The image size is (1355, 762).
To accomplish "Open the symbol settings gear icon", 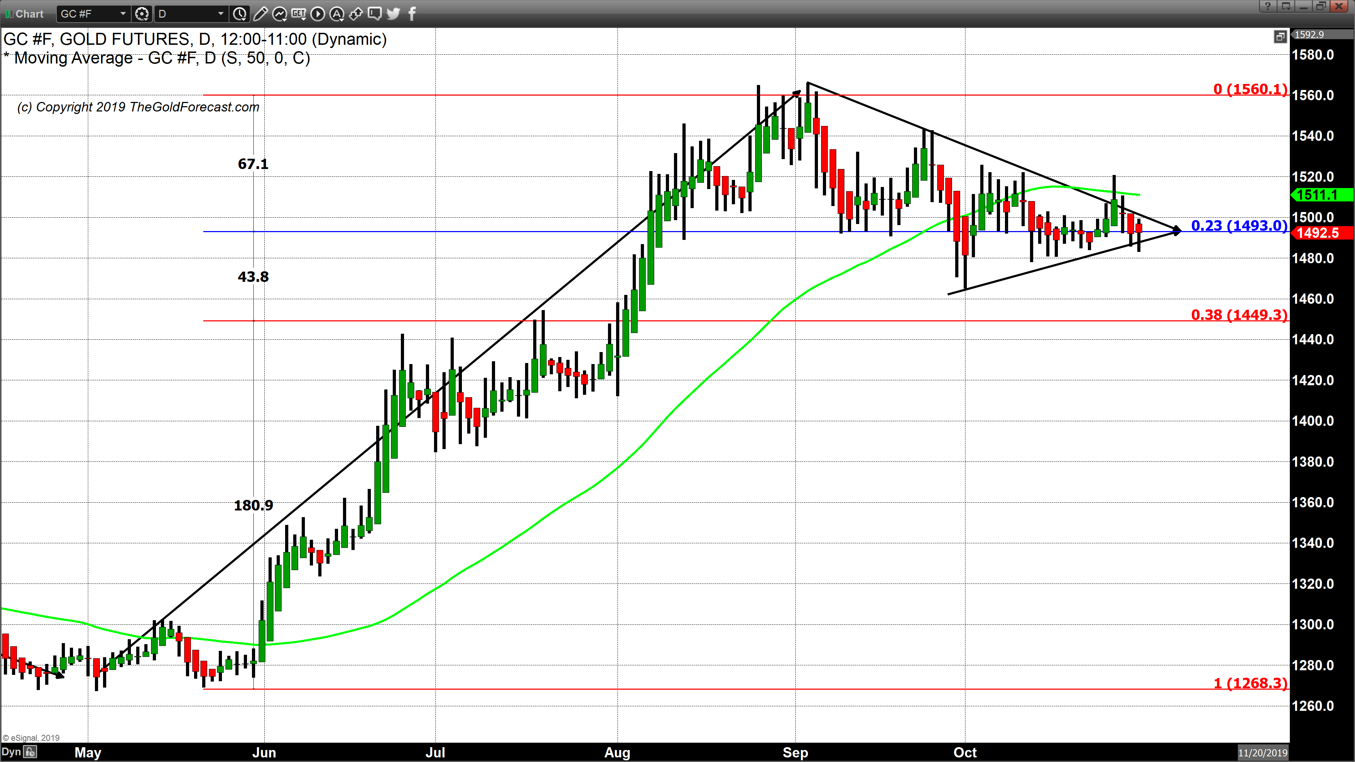I will [x=141, y=14].
